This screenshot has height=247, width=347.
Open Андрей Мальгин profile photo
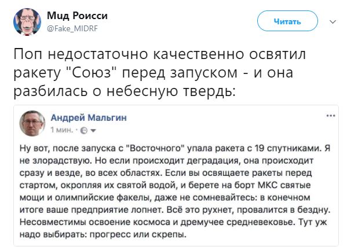pyautogui.click(x=32, y=123)
